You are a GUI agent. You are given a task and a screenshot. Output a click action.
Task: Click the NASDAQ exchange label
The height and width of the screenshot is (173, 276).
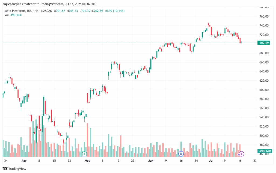click(47, 11)
